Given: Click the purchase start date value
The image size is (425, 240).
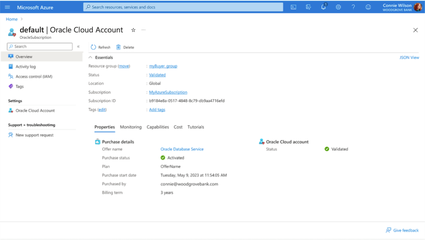Looking at the screenshot, I should point(194,175).
